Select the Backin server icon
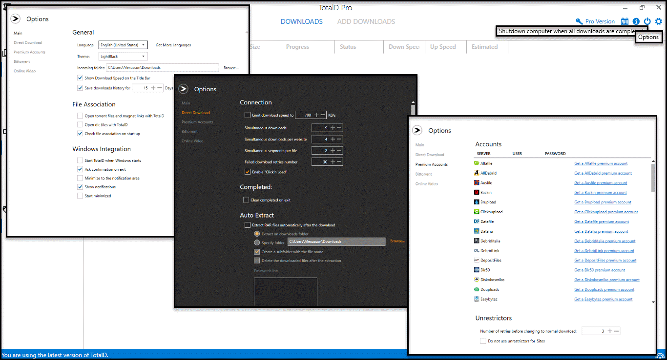 pyautogui.click(x=477, y=193)
